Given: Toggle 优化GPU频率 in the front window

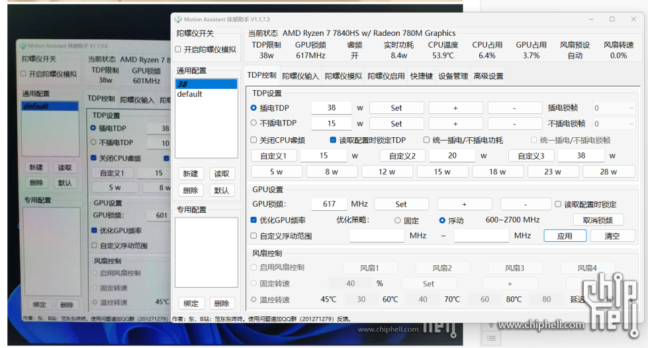Looking at the screenshot, I should [x=254, y=219].
